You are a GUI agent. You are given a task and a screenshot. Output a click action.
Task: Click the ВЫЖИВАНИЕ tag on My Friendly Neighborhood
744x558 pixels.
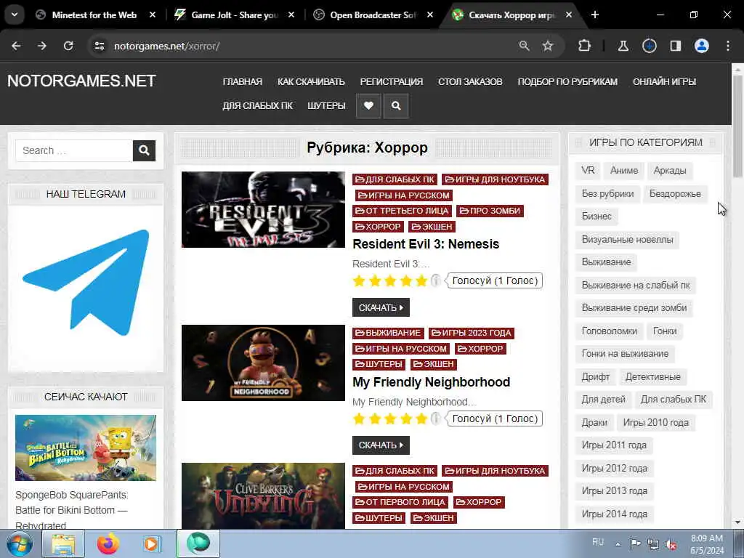pos(388,333)
